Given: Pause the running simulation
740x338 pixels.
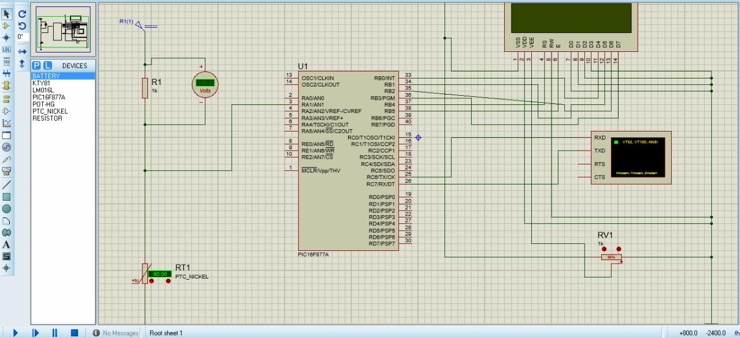Looking at the screenshot, I should (x=55, y=333).
